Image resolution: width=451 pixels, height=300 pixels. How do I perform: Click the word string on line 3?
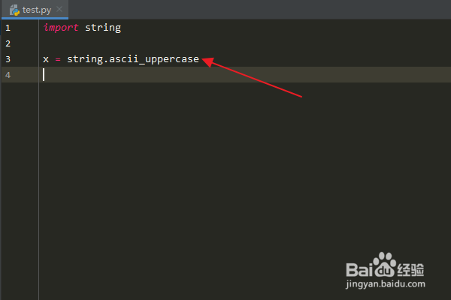coord(84,59)
